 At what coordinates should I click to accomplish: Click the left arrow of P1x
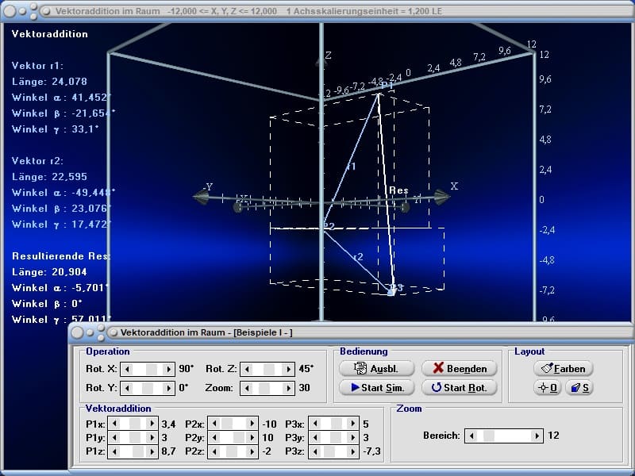(114, 424)
